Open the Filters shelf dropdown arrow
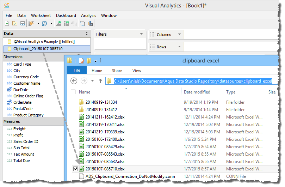285x187 pixels. [141, 34]
